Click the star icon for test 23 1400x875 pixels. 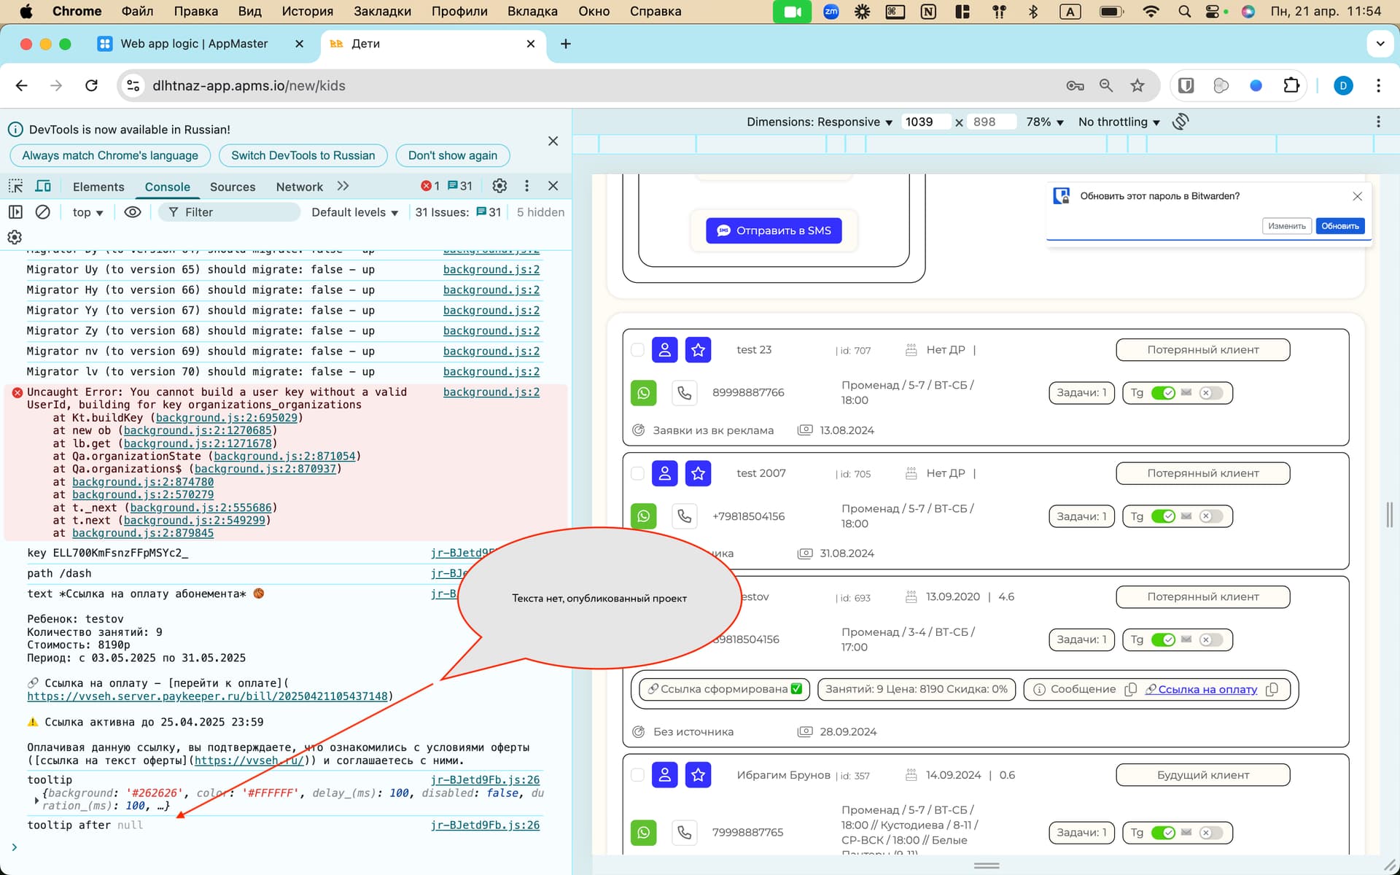tap(698, 350)
